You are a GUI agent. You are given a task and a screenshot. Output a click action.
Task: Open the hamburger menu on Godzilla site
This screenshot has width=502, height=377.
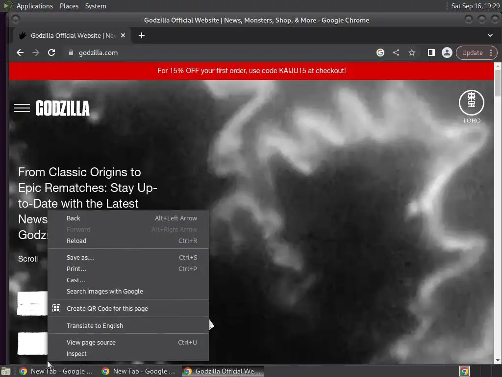point(22,108)
